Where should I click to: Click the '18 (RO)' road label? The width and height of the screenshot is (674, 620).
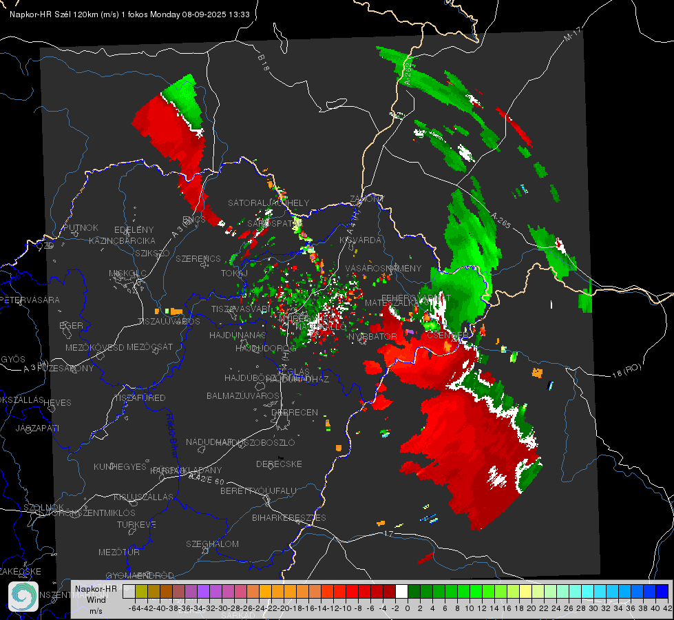[626, 371]
